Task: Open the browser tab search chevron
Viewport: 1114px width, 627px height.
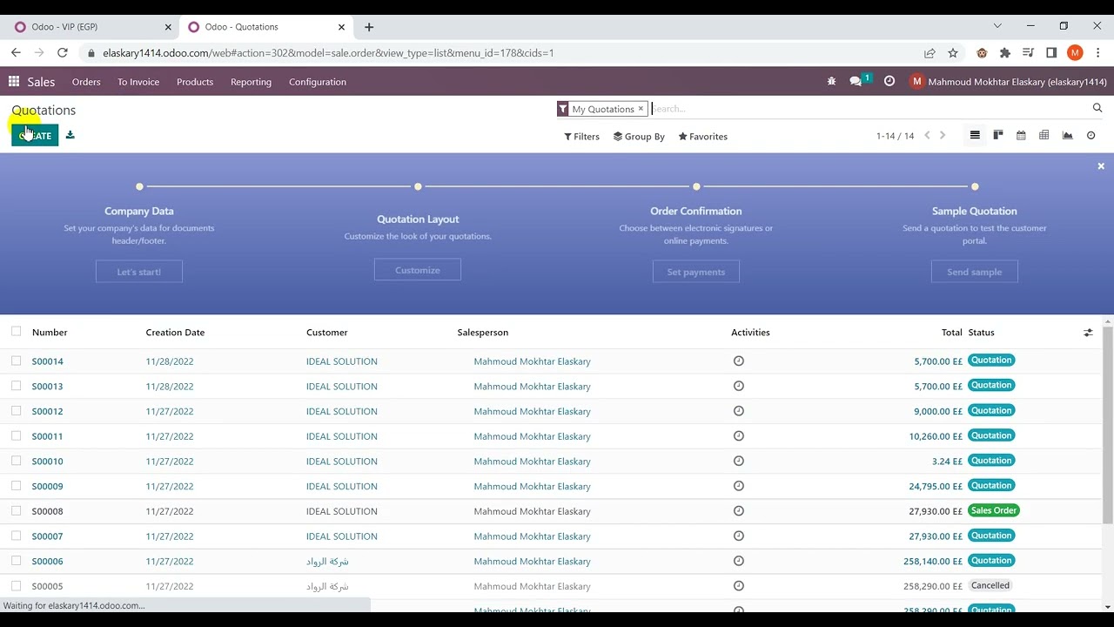Action: point(997,26)
